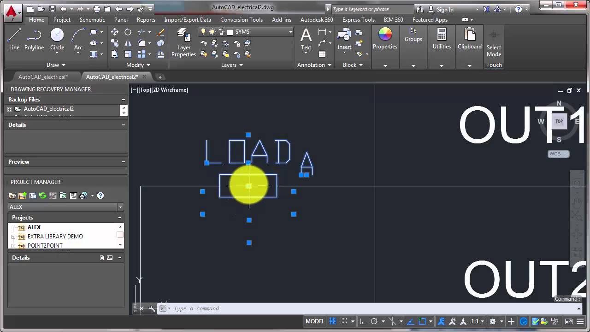Switch to the AutoCAD_electrical* drawing tab
The width and height of the screenshot is (590, 332).
tap(43, 77)
